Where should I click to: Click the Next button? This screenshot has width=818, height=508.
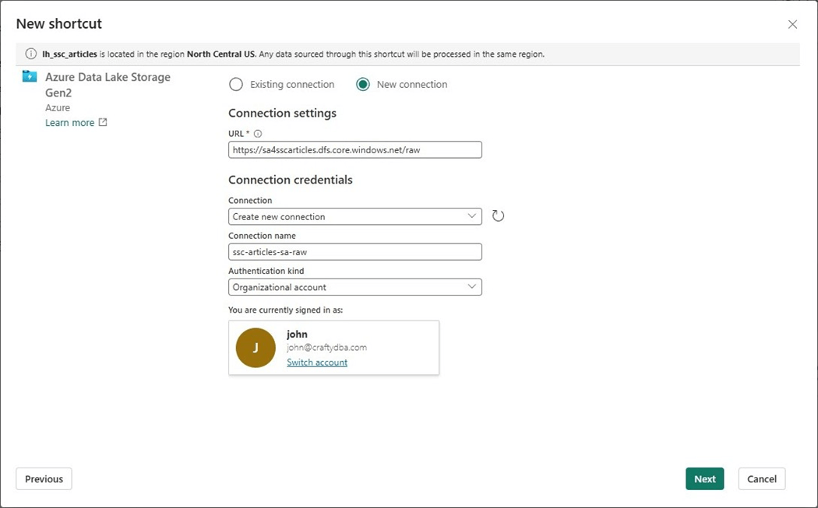tap(704, 478)
